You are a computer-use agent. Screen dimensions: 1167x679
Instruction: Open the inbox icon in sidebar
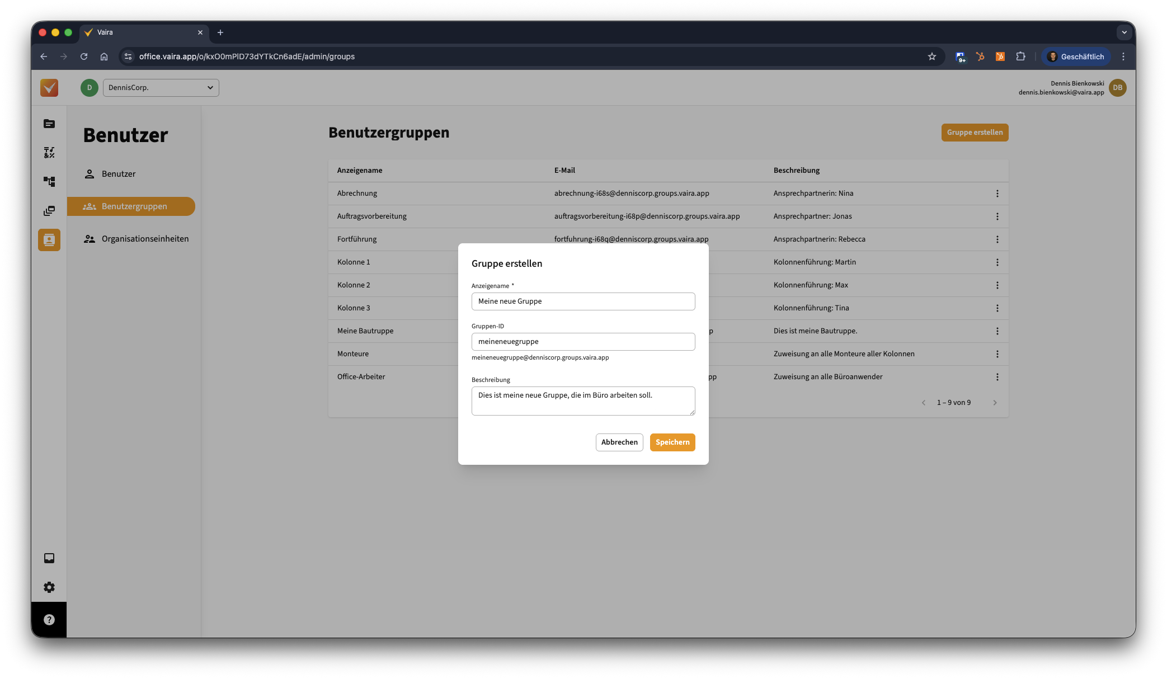point(49,558)
